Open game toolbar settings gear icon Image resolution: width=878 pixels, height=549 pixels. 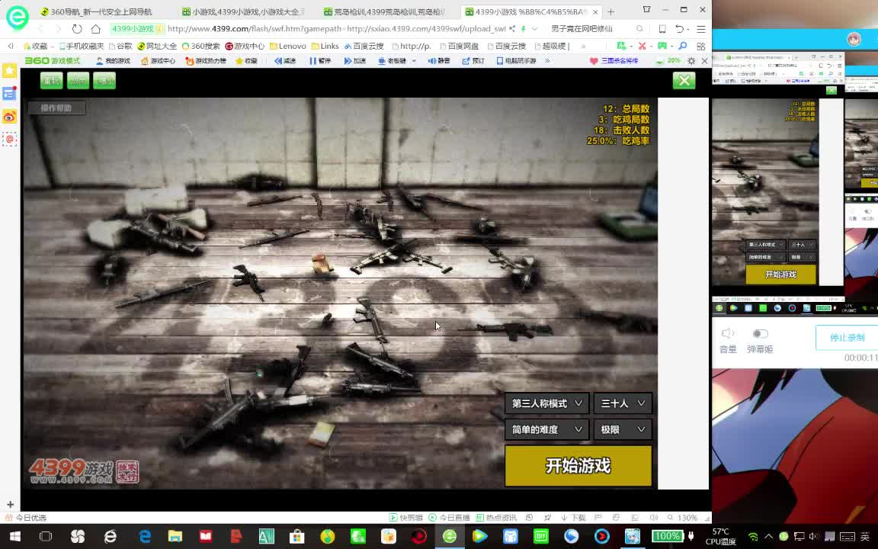[691, 60]
